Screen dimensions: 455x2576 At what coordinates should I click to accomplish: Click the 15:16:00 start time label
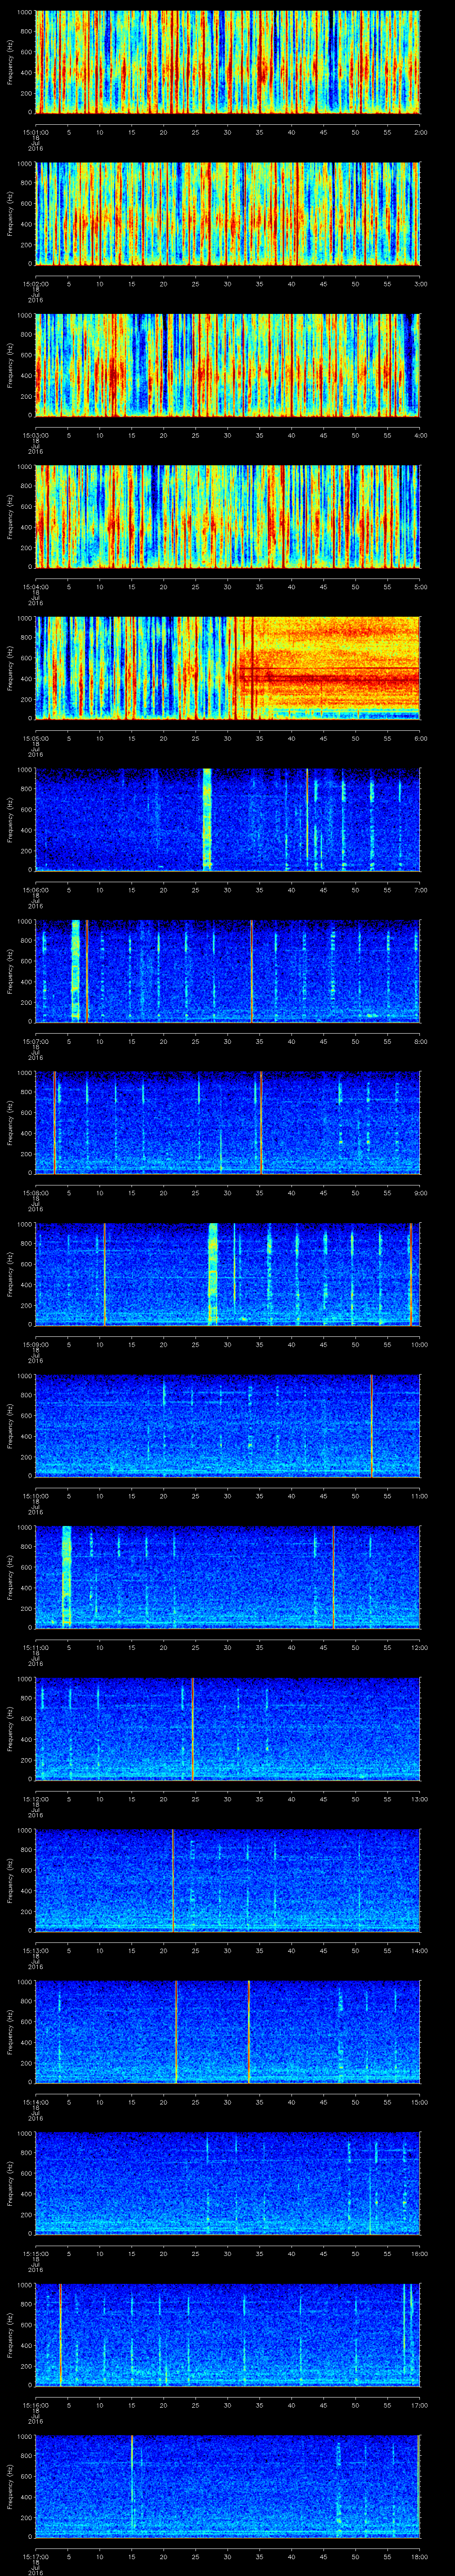(x=35, y=2405)
